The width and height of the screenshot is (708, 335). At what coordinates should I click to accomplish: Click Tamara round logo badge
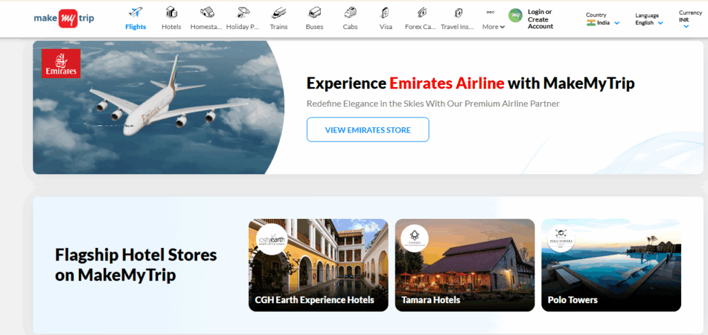[416, 238]
